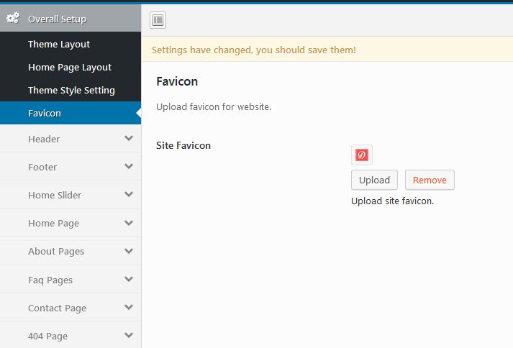Open the About Pages menu section
Screen dimensions: 513x348
(x=56, y=251)
